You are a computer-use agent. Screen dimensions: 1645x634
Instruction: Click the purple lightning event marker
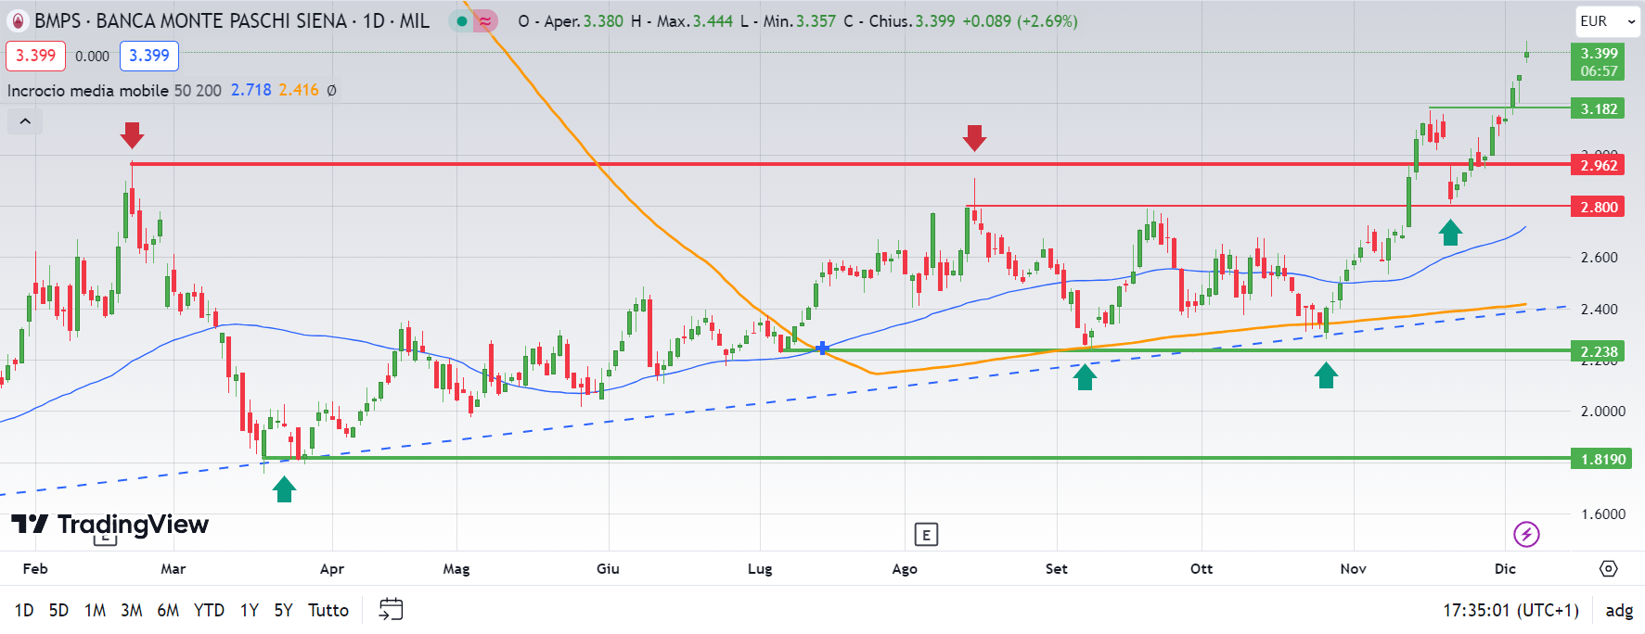[1526, 534]
